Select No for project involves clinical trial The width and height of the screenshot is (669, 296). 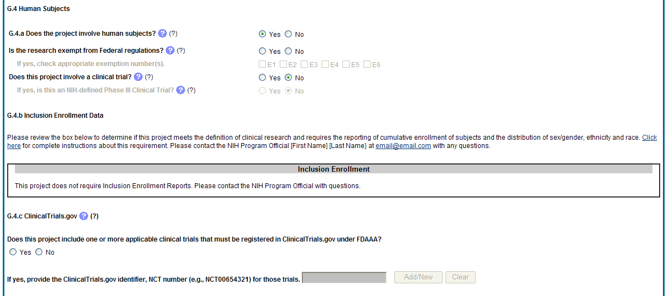pos(289,78)
